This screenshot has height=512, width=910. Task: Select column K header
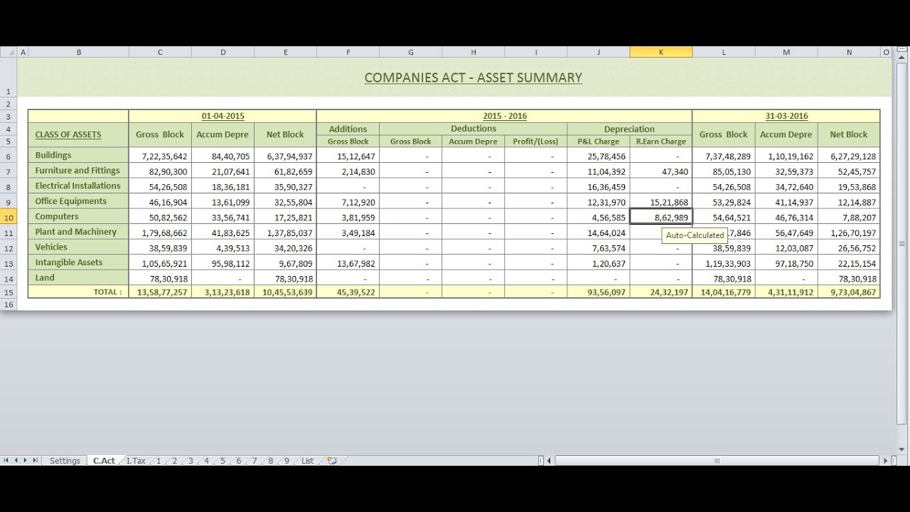[661, 52]
